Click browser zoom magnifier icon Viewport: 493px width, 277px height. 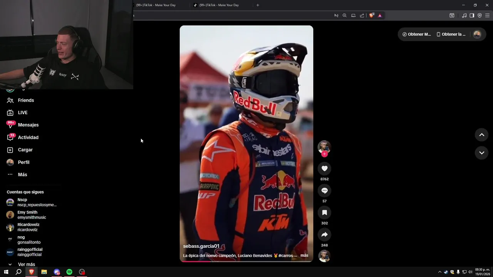click(x=345, y=15)
